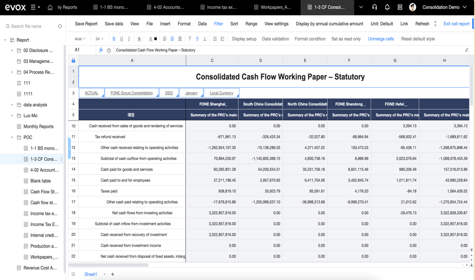
Task: Center text horizontally
Action: [172, 39]
